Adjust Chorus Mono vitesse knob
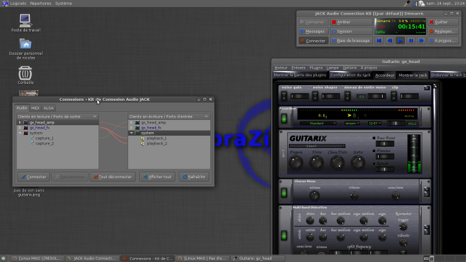The width and height of the screenshot is (466, 262). [x=354, y=196]
